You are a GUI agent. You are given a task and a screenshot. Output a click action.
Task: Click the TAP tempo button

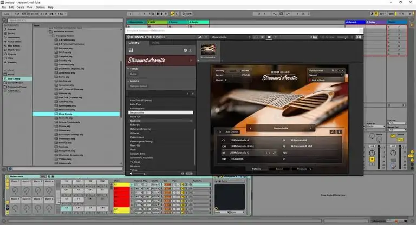[x=17, y=14]
